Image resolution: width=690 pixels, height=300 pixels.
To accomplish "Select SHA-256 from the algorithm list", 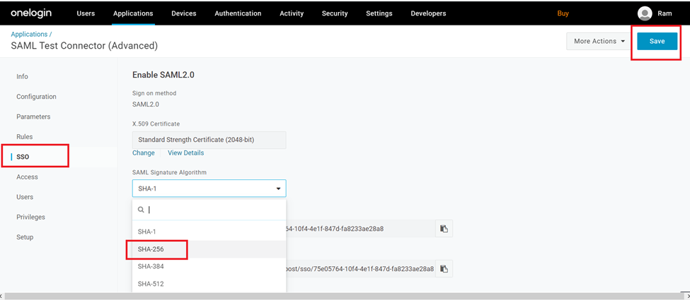I will point(151,249).
